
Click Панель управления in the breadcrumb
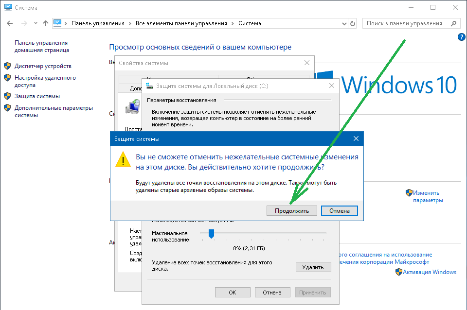coord(98,23)
